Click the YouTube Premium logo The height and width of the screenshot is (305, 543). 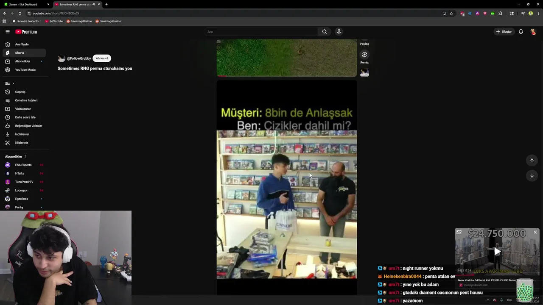tap(26, 32)
